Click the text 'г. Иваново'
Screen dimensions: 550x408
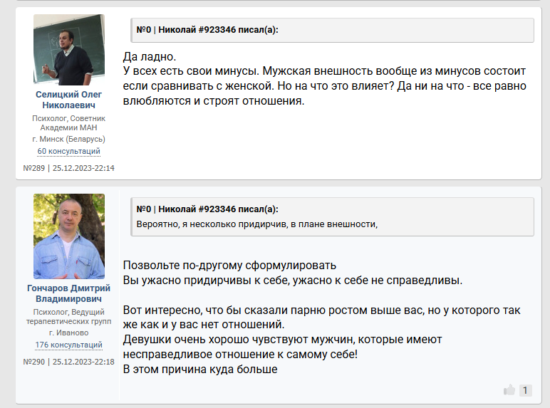point(68,333)
